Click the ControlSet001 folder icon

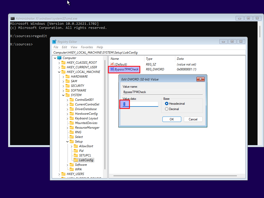point(72,100)
